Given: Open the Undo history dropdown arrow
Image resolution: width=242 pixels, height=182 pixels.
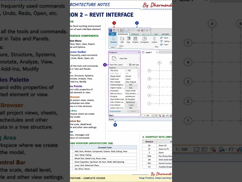Looking at the screenshot, I should click(x=131, y=30).
